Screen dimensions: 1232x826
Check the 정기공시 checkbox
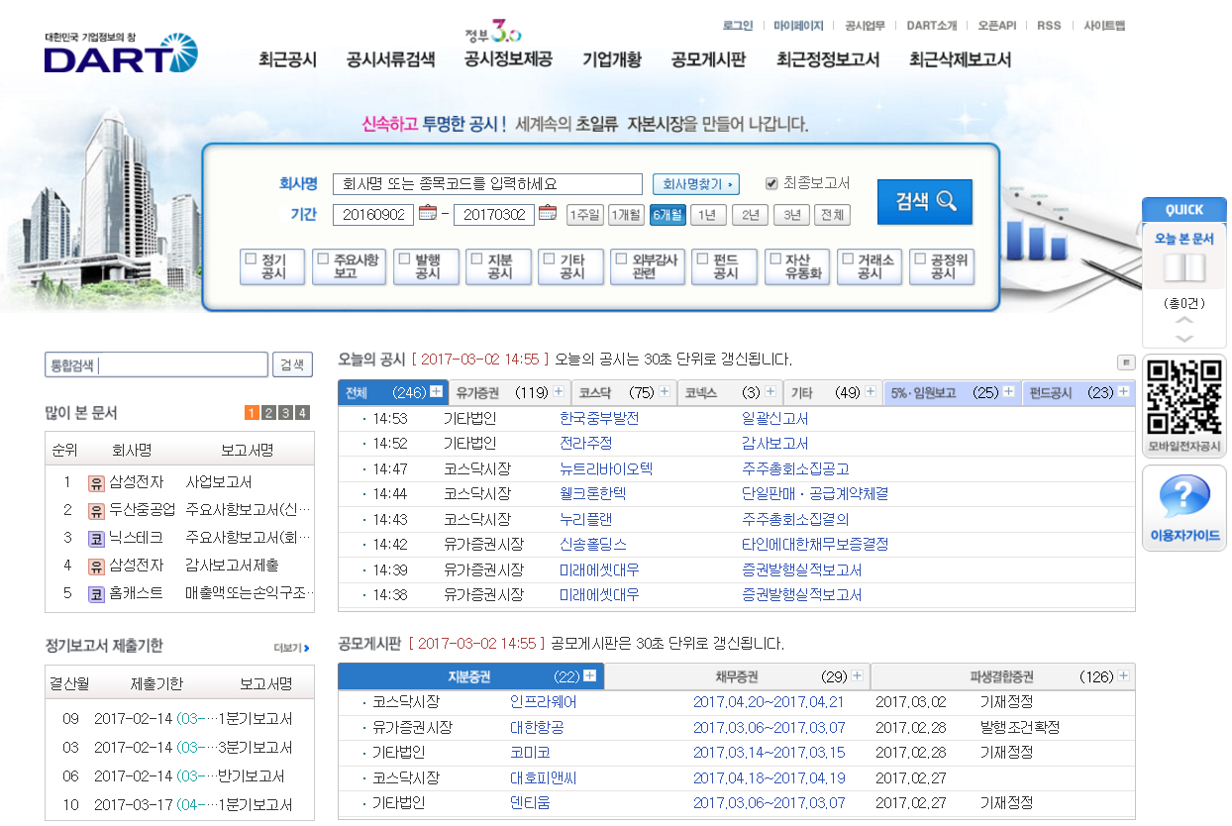(x=251, y=259)
